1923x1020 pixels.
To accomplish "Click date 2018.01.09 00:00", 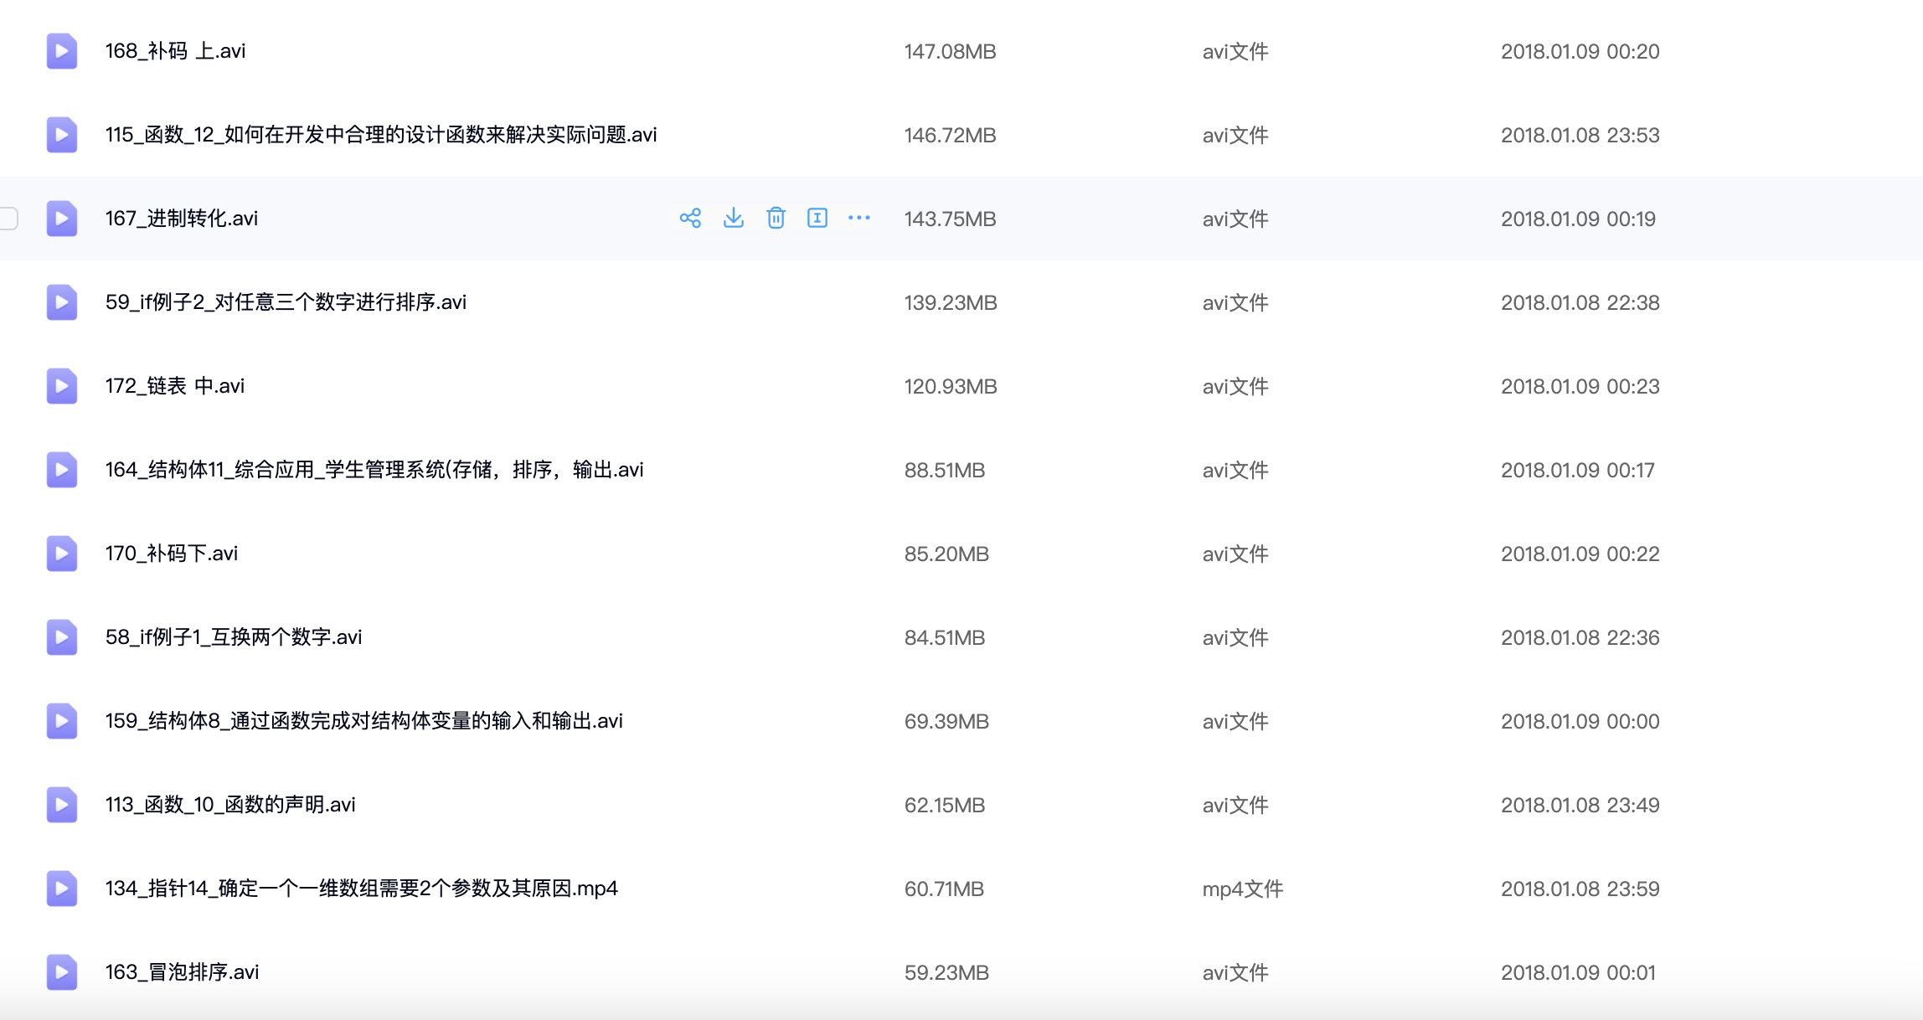I will [1580, 722].
